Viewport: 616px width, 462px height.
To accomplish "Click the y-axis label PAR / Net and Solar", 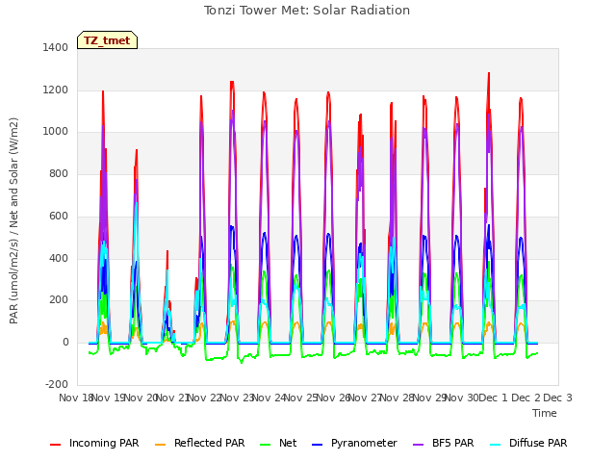I will click(13, 220).
